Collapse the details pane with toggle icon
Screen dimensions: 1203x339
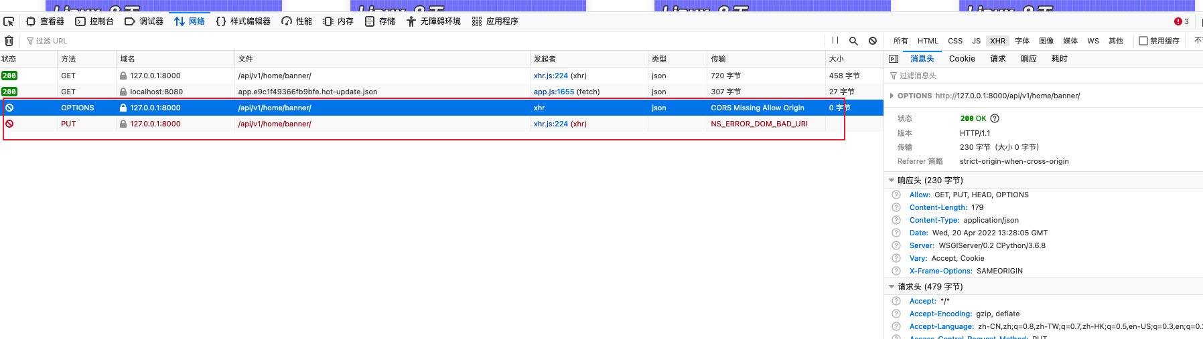[x=893, y=59]
